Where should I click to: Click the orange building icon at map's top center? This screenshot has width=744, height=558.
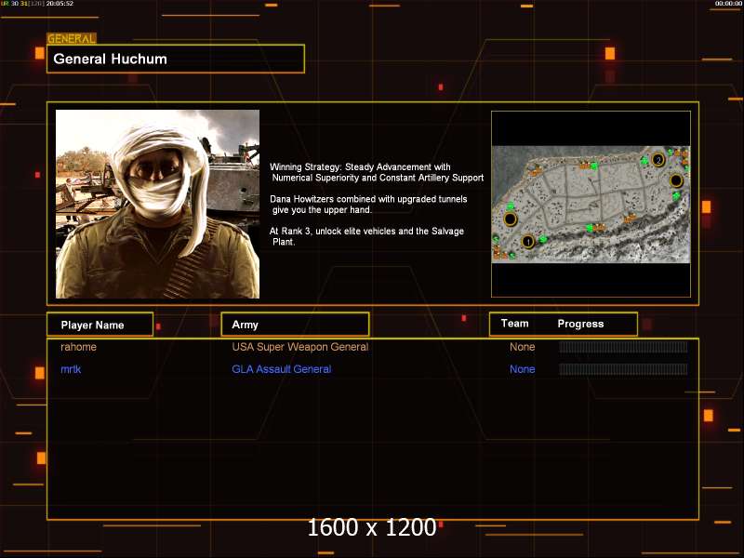[586, 165]
